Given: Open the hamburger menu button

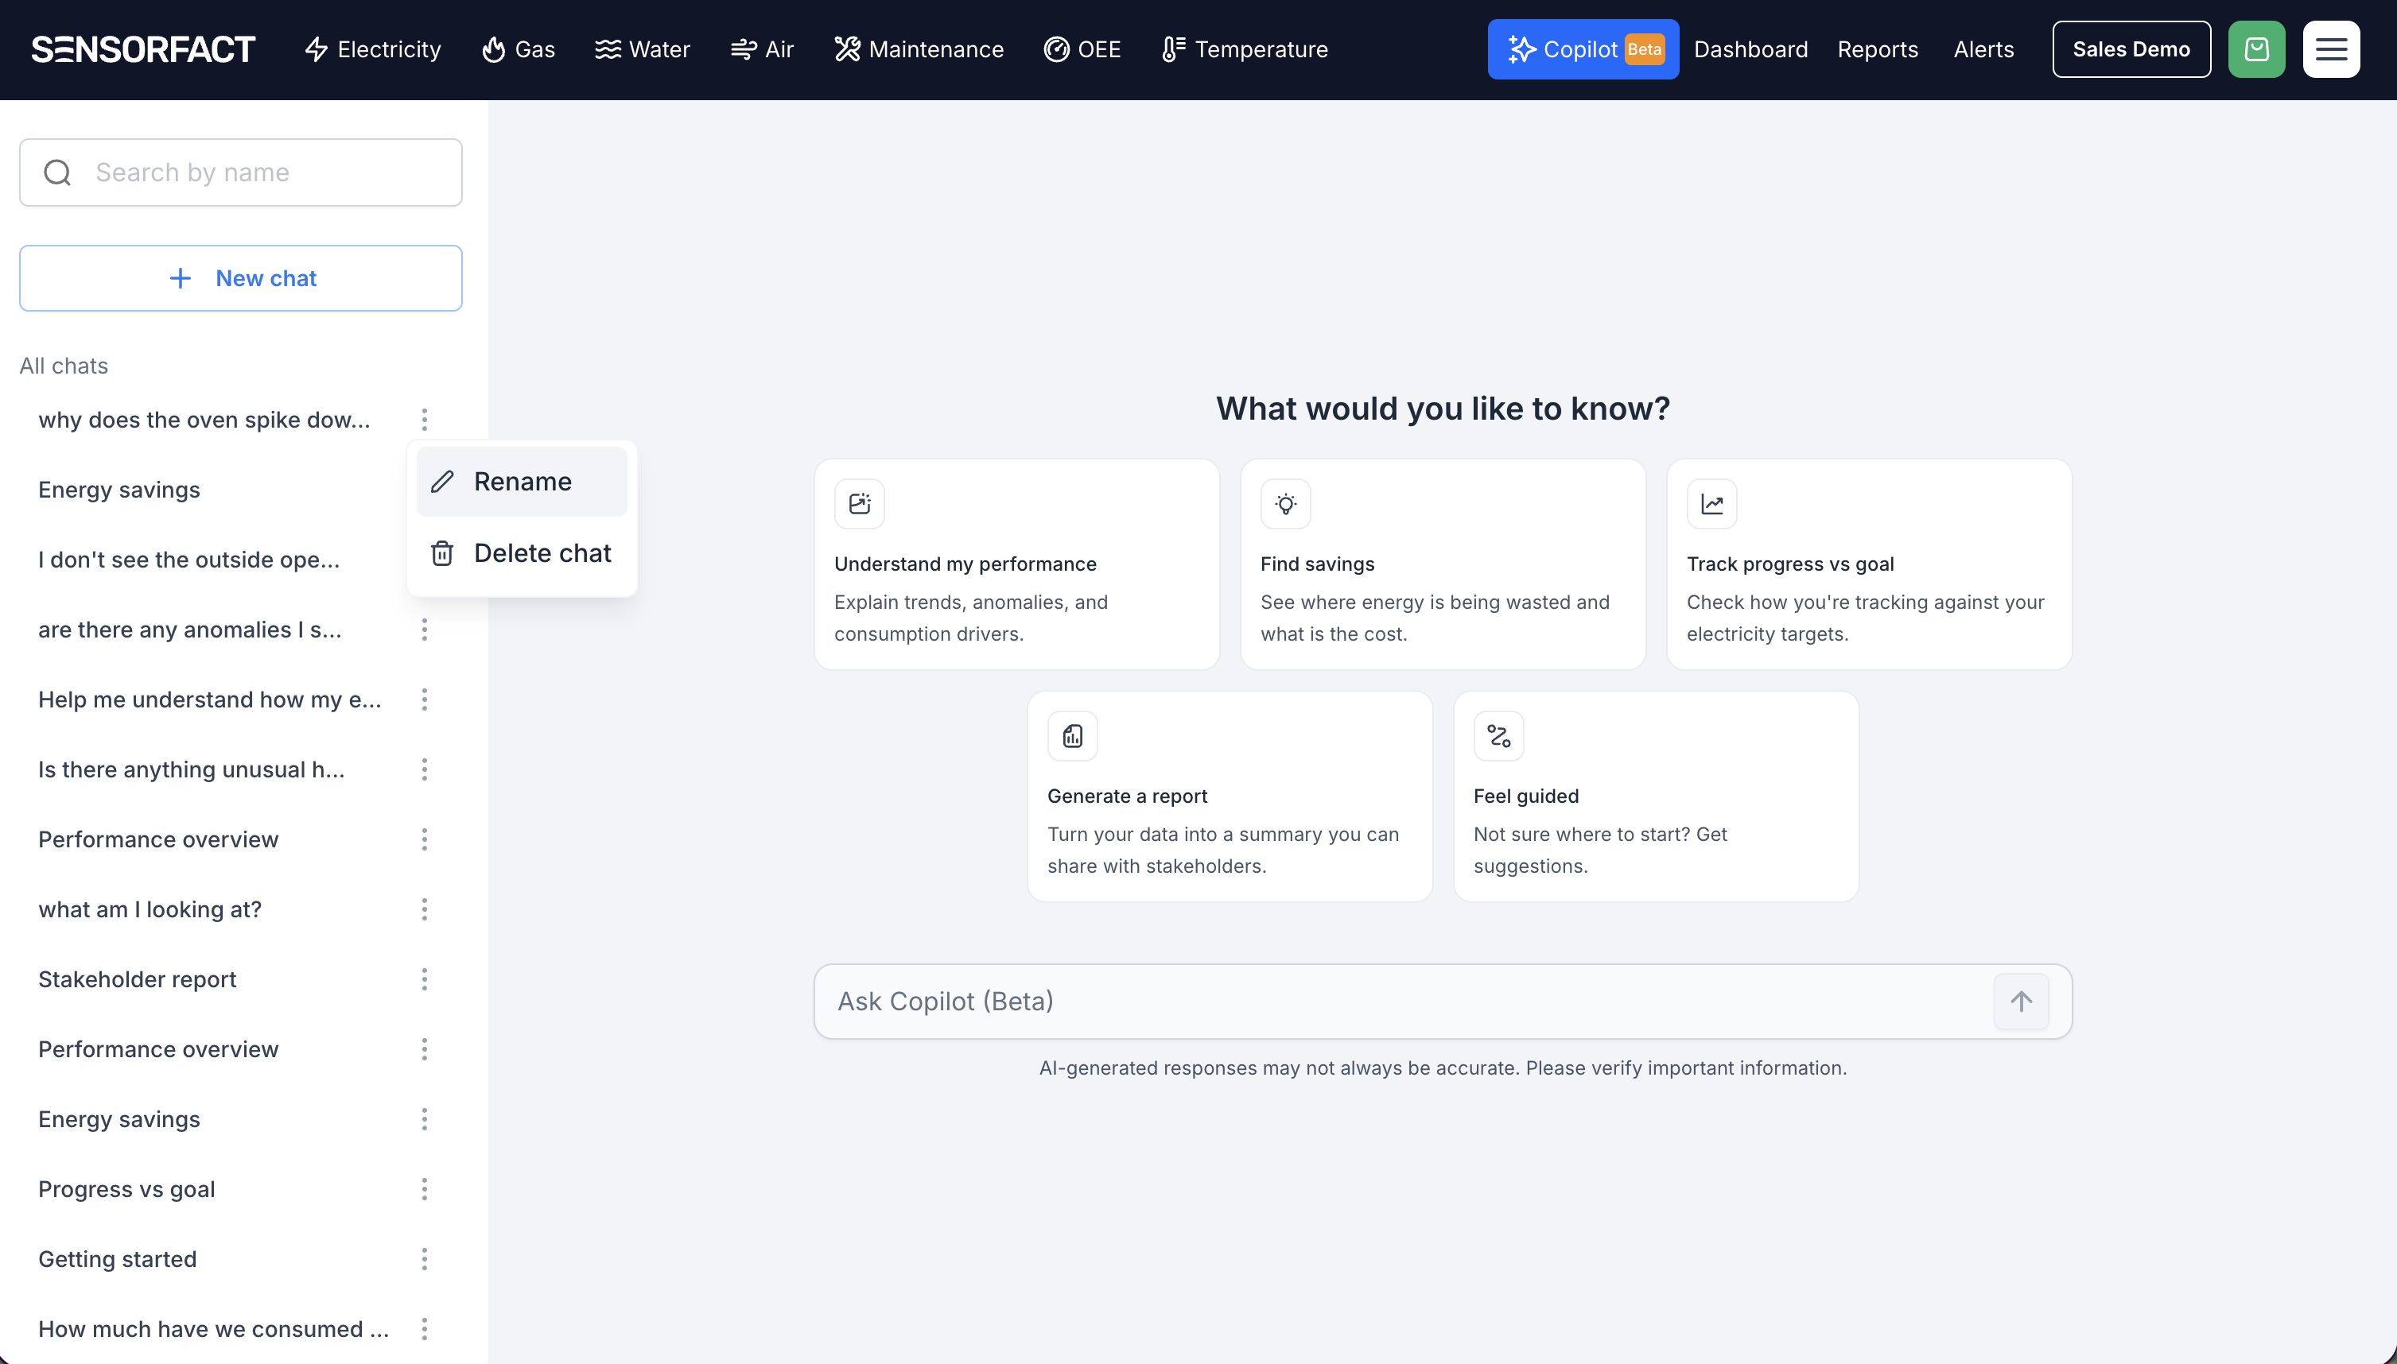Looking at the screenshot, I should point(2330,48).
